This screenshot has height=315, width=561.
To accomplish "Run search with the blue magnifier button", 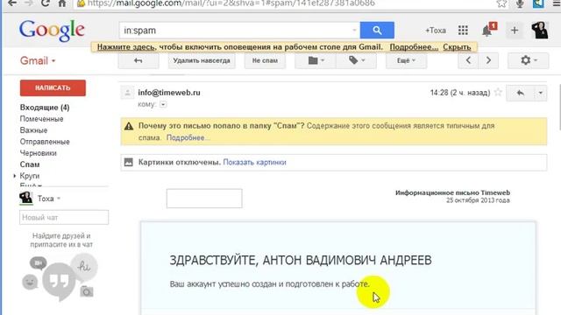I will (x=377, y=31).
